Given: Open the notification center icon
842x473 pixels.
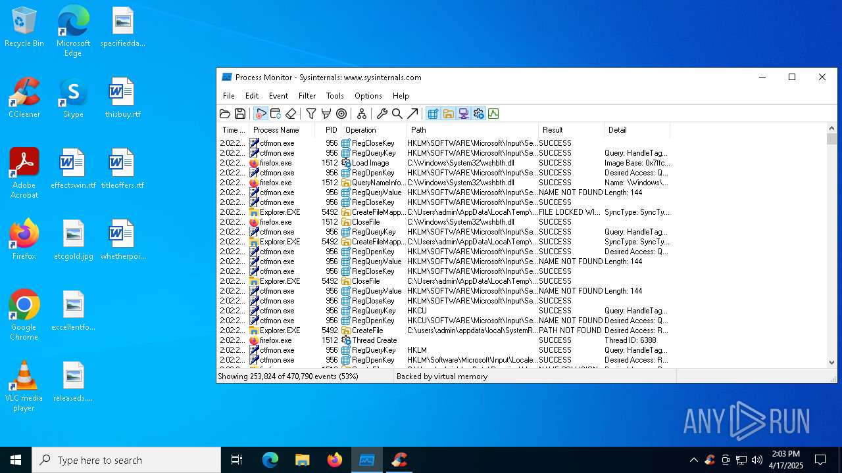Looking at the screenshot, I should 820,460.
